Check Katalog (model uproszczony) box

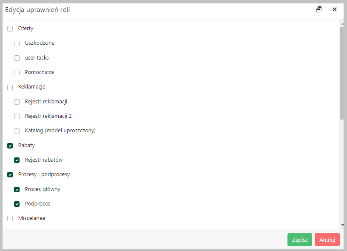17,131
